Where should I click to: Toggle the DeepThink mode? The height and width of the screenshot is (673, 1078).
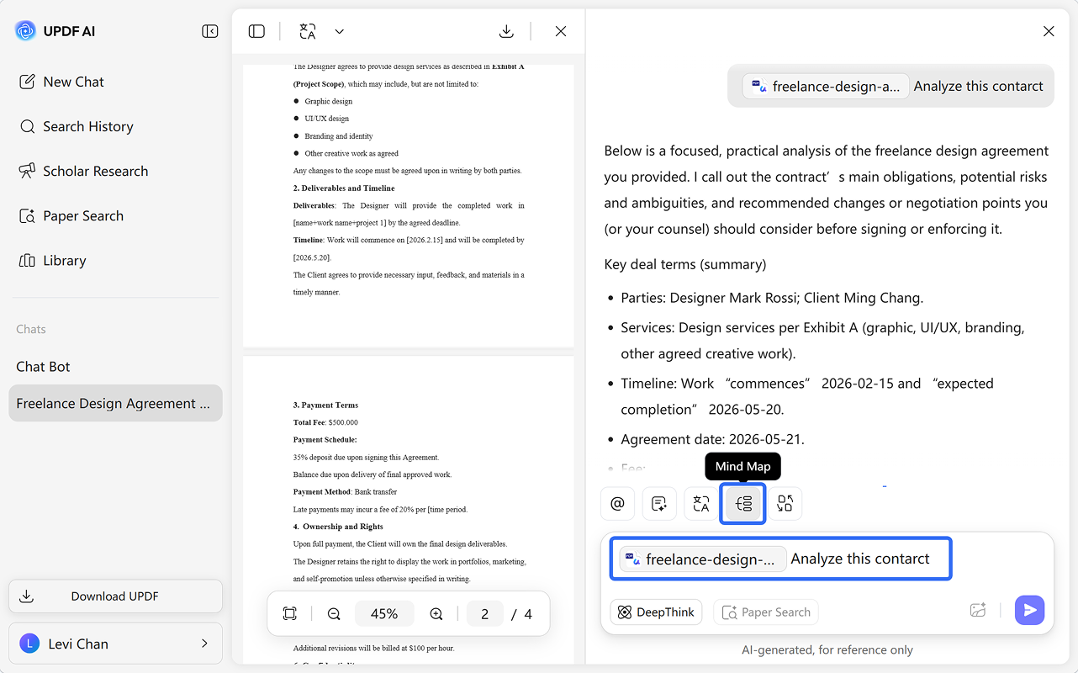click(656, 612)
